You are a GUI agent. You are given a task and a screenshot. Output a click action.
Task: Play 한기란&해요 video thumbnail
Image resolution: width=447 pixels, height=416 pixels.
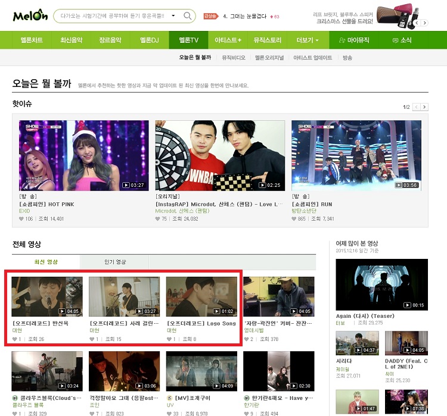[279, 371]
